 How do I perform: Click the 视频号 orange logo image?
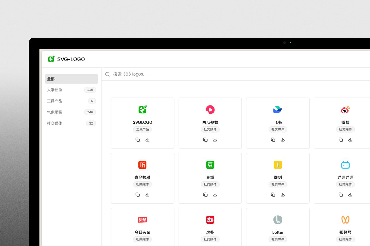coord(345,220)
